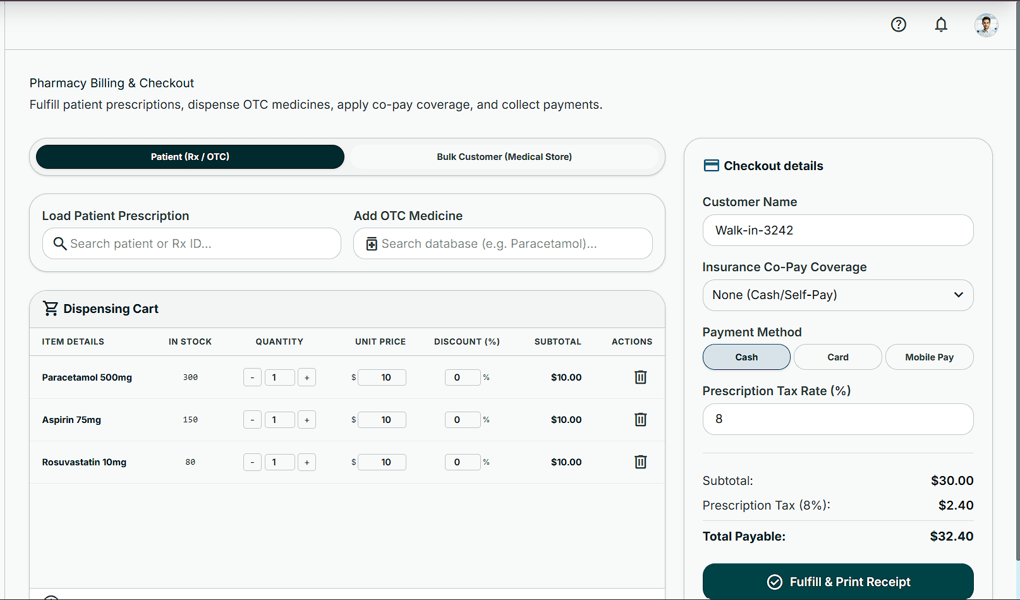Open the user profile avatar

pos(986,25)
